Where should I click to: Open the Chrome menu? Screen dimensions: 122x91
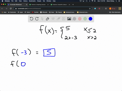[x=7, y=1]
